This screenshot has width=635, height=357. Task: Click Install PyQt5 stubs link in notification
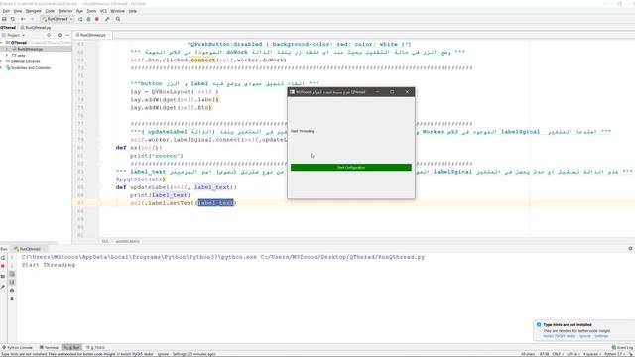click(x=559, y=336)
